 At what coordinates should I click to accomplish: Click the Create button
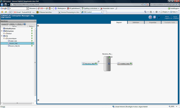(x=4, y=24)
